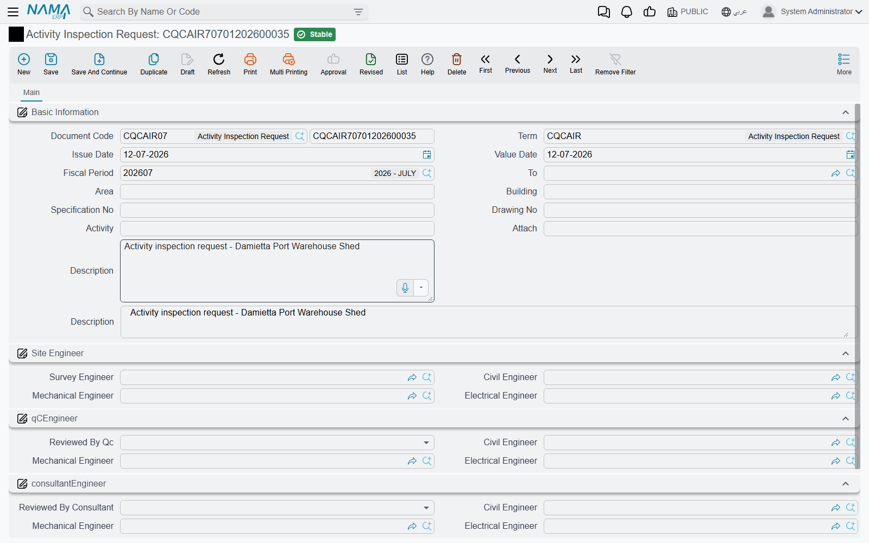
Task: Click the second full-width Description text area
Action: (489, 322)
